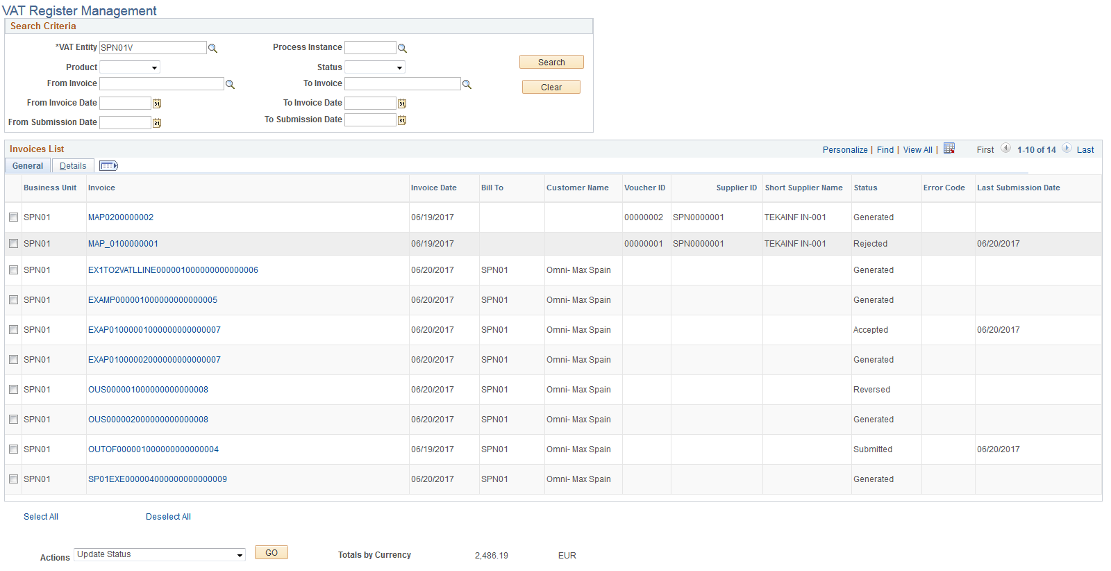Go to next page arrow icon
The width and height of the screenshot is (1111, 571).
tap(1067, 149)
